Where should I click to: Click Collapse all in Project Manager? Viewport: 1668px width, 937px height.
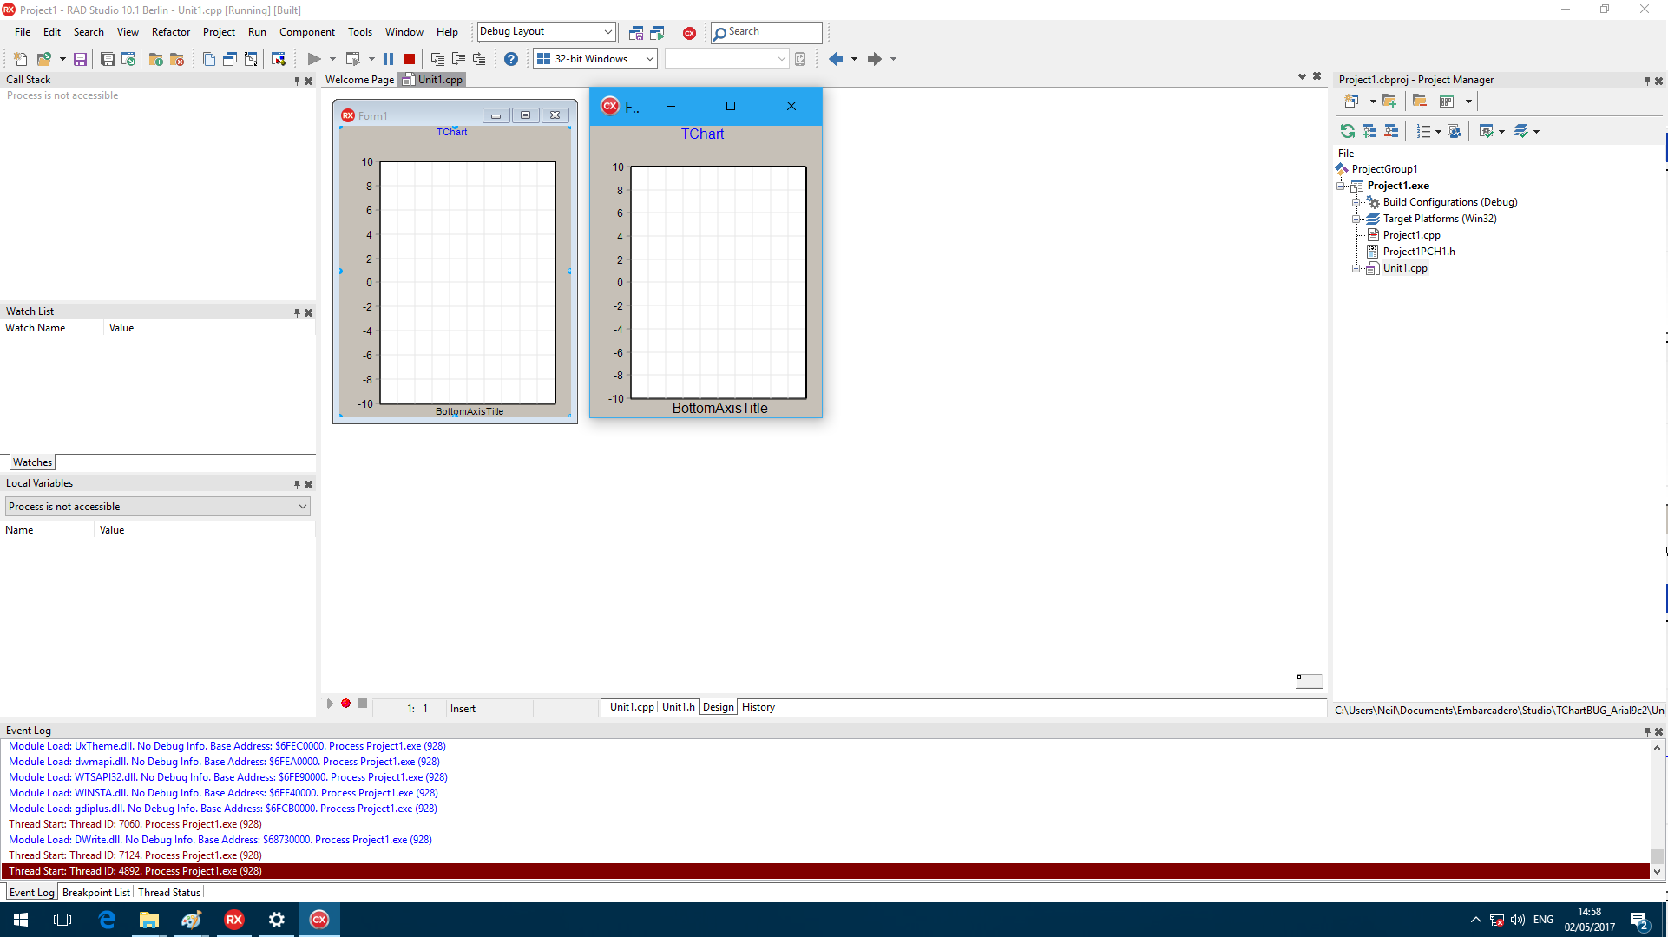coord(1391,131)
